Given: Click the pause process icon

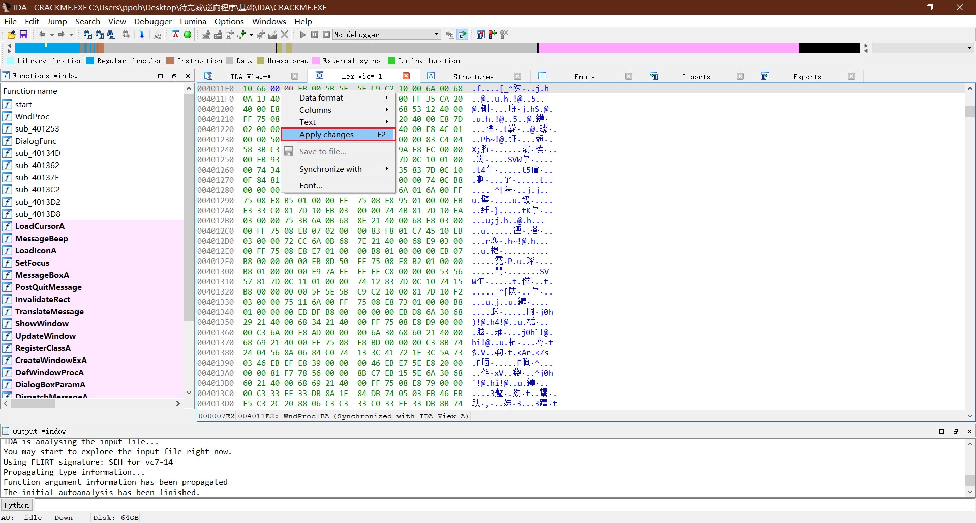Looking at the screenshot, I should [315, 35].
